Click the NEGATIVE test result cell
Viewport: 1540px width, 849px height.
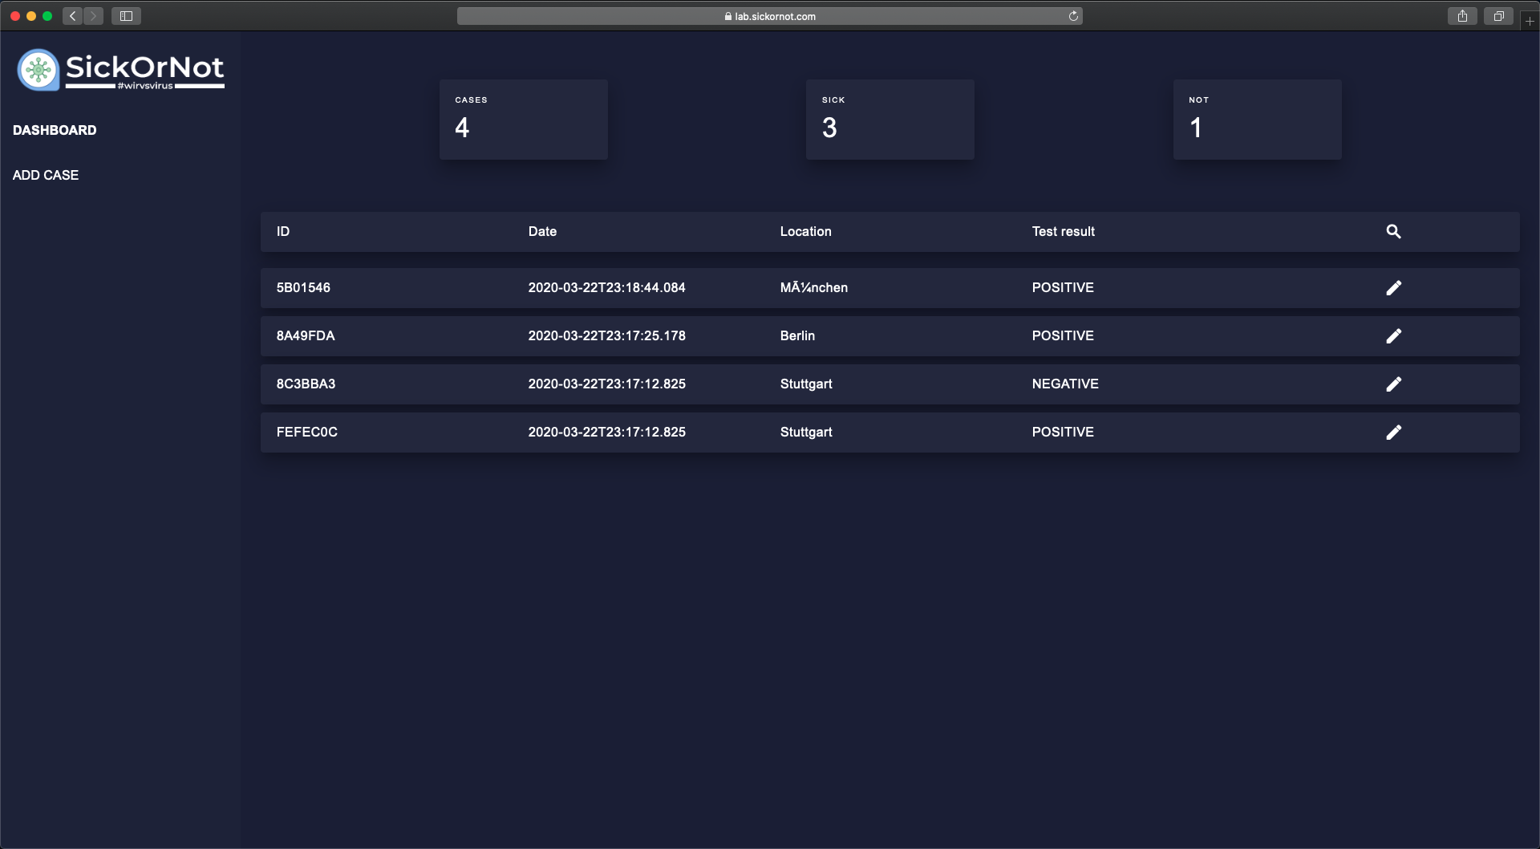pos(1065,384)
